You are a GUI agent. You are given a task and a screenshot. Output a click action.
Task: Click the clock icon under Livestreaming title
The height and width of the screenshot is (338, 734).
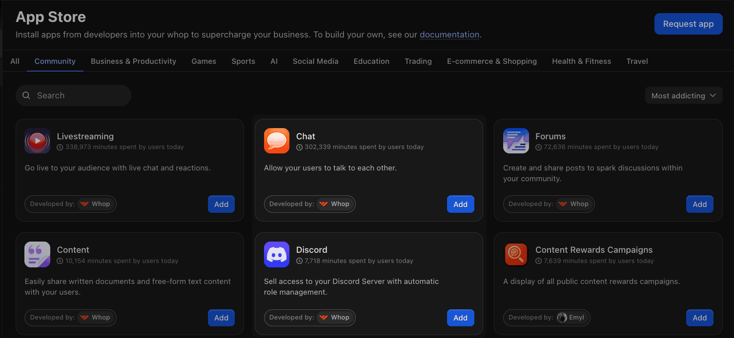[x=60, y=147]
